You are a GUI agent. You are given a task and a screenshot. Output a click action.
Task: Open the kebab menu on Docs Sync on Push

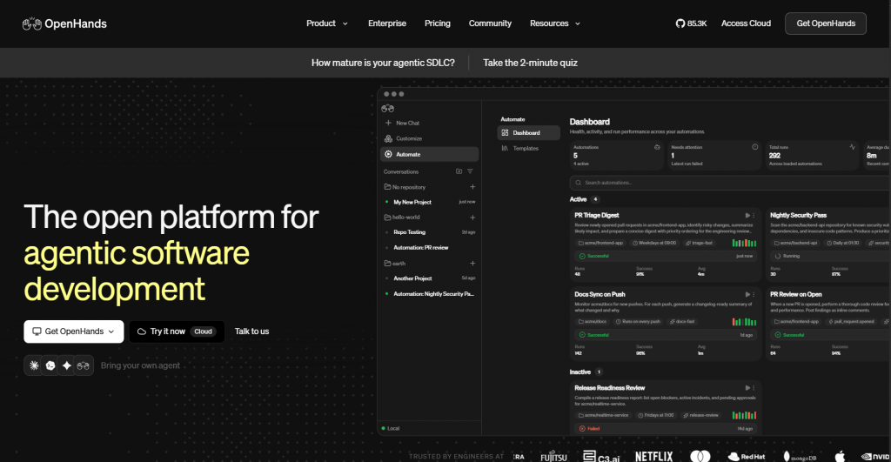point(754,294)
